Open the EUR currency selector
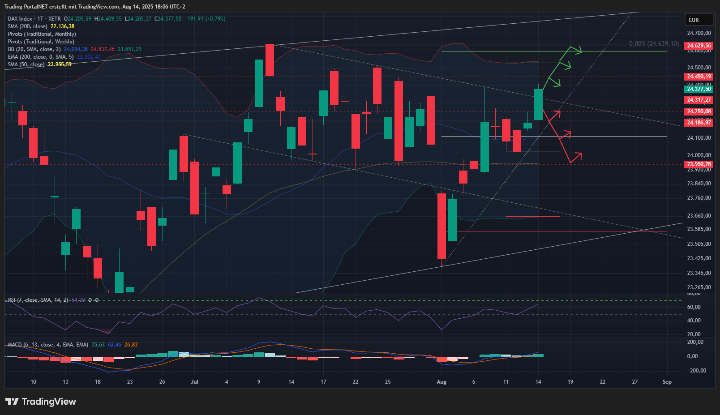The height and width of the screenshot is (415, 720). point(699,20)
